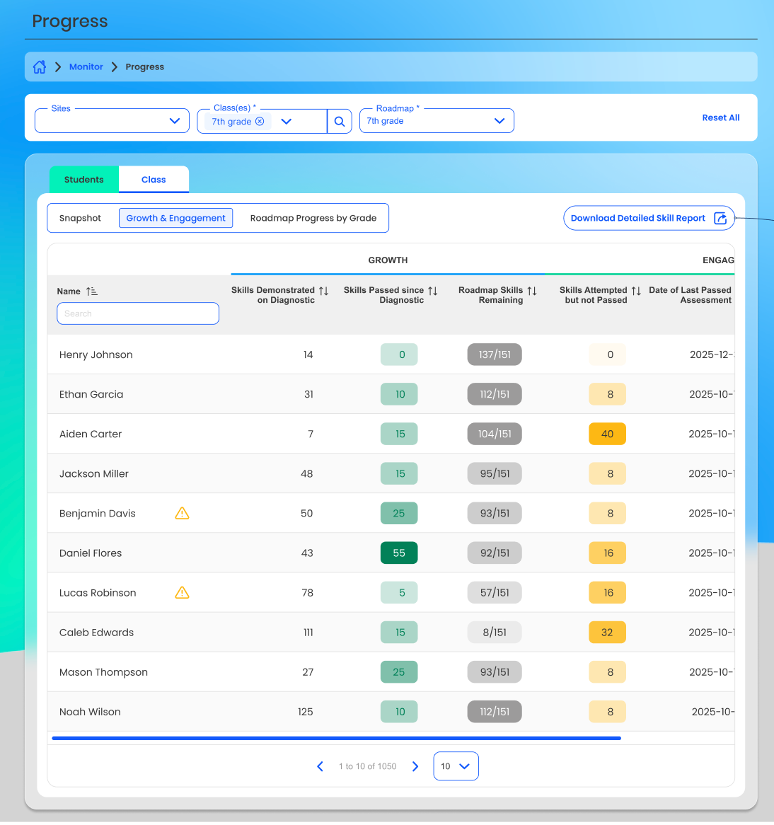Click Noah Wilson's 125 diagnostic skills value
774x825 pixels.
click(x=305, y=712)
